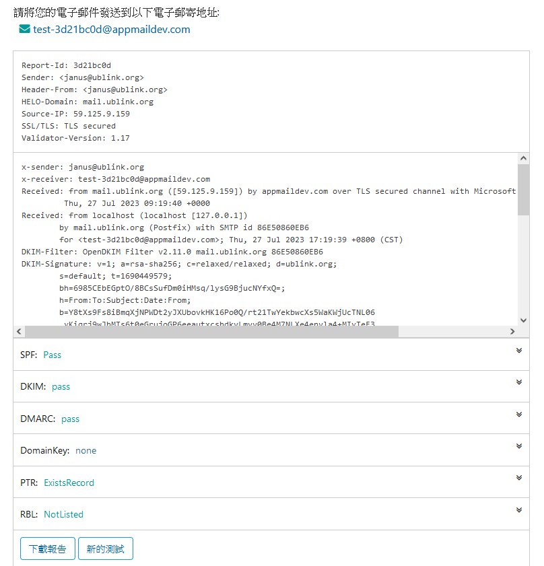Expand the SPF result section chevron

[519, 351]
